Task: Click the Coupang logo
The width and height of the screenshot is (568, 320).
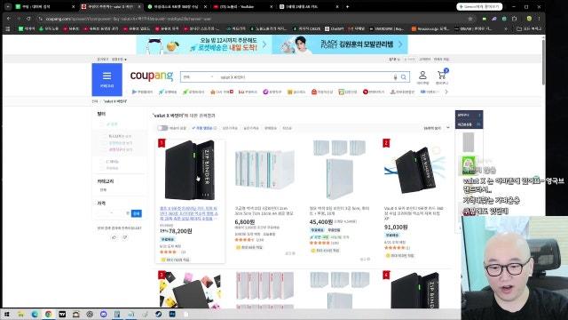Action: (152, 76)
